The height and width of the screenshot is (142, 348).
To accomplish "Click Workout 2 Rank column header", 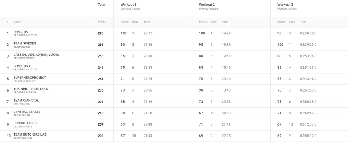I will point(213,22).
